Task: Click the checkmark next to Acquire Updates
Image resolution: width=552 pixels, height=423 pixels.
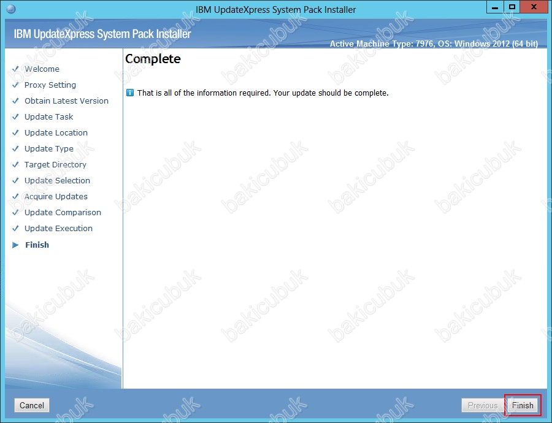Action: coord(15,196)
